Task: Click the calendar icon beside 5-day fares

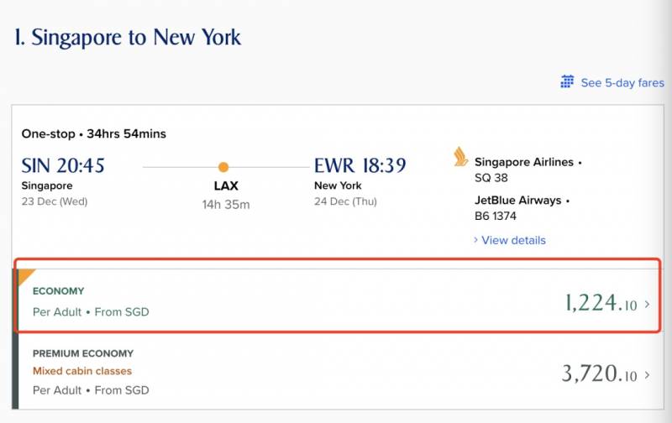Action: (567, 82)
